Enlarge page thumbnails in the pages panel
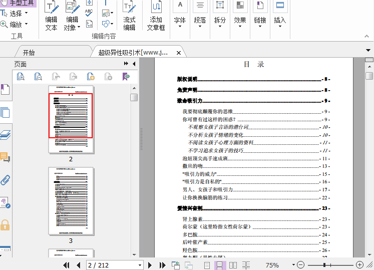The height and width of the screenshot is (270, 374). click(21, 77)
